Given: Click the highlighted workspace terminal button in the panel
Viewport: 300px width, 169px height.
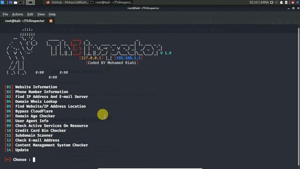Looking at the screenshot, I should (30, 2).
